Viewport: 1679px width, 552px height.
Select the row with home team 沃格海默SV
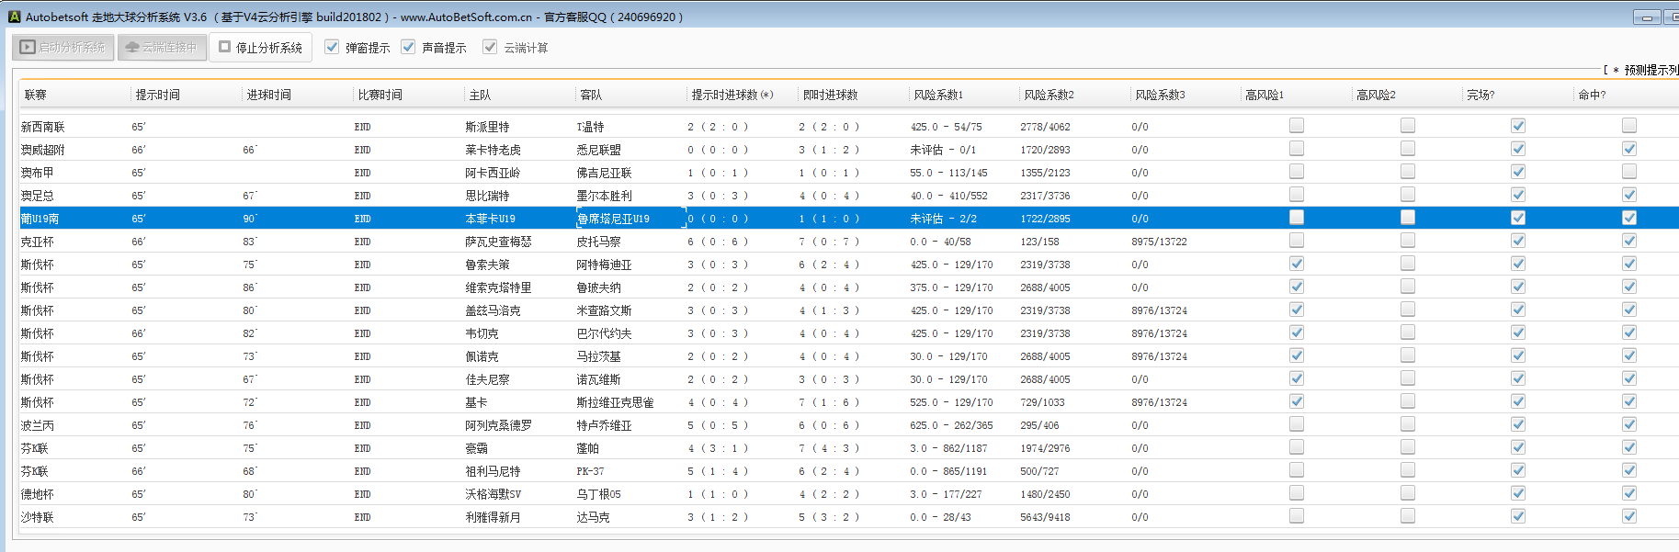coord(493,494)
